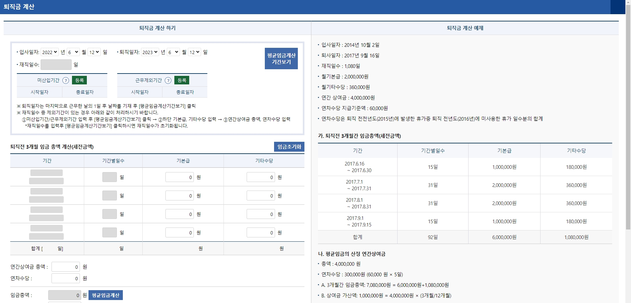Open the 입사일자 day dropdown
Viewport: 631px width, 303px height.
click(x=94, y=52)
